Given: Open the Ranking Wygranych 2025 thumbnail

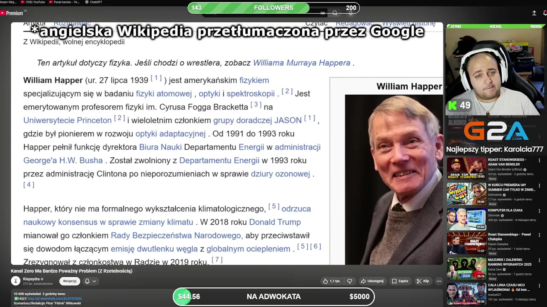Looking at the screenshot, I should coord(467,268).
